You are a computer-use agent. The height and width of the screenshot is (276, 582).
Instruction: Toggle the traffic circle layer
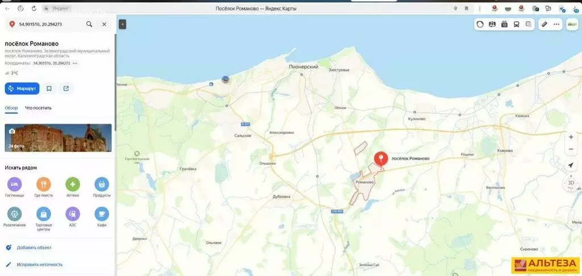pos(480,24)
